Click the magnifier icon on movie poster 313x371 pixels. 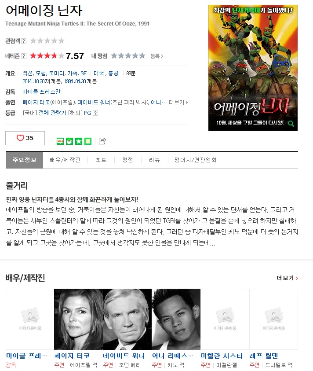point(291,124)
